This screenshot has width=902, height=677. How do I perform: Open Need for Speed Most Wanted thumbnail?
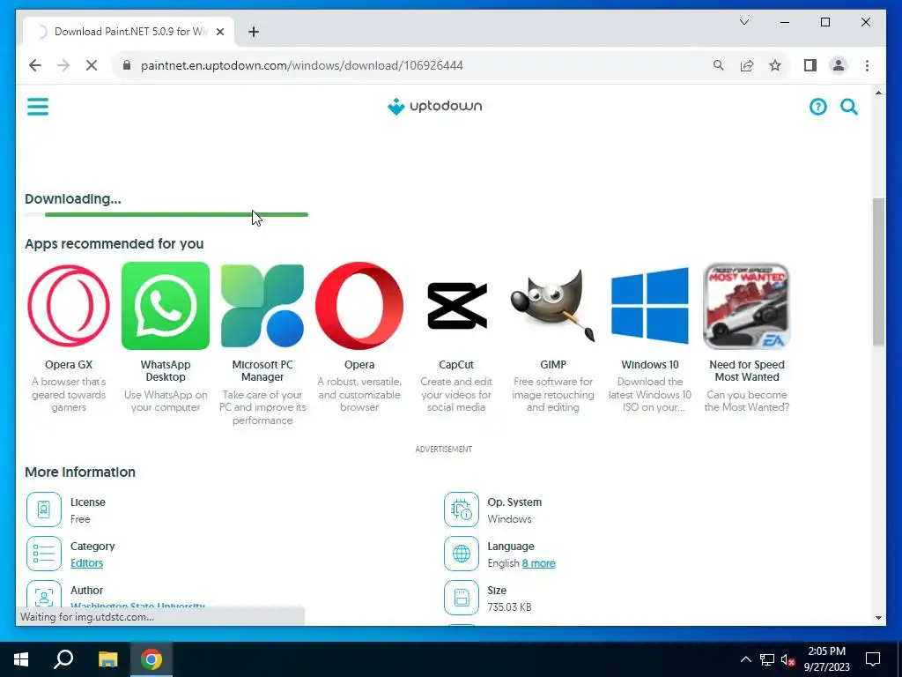747,306
